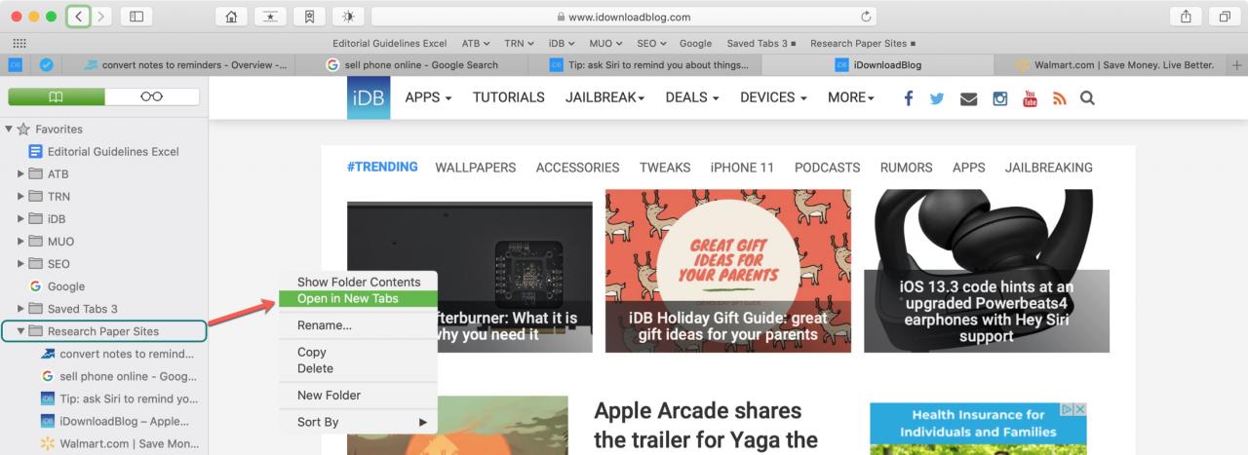Open the Twitter icon on site
The height and width of the screenshot is (455, 1248).
point(937,98)
